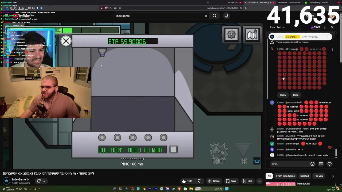Launch After Effects from the taskbar
342x192 pixels.
click(x=150, y=189)
